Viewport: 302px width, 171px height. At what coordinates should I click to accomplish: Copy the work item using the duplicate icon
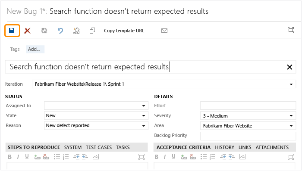92,31
